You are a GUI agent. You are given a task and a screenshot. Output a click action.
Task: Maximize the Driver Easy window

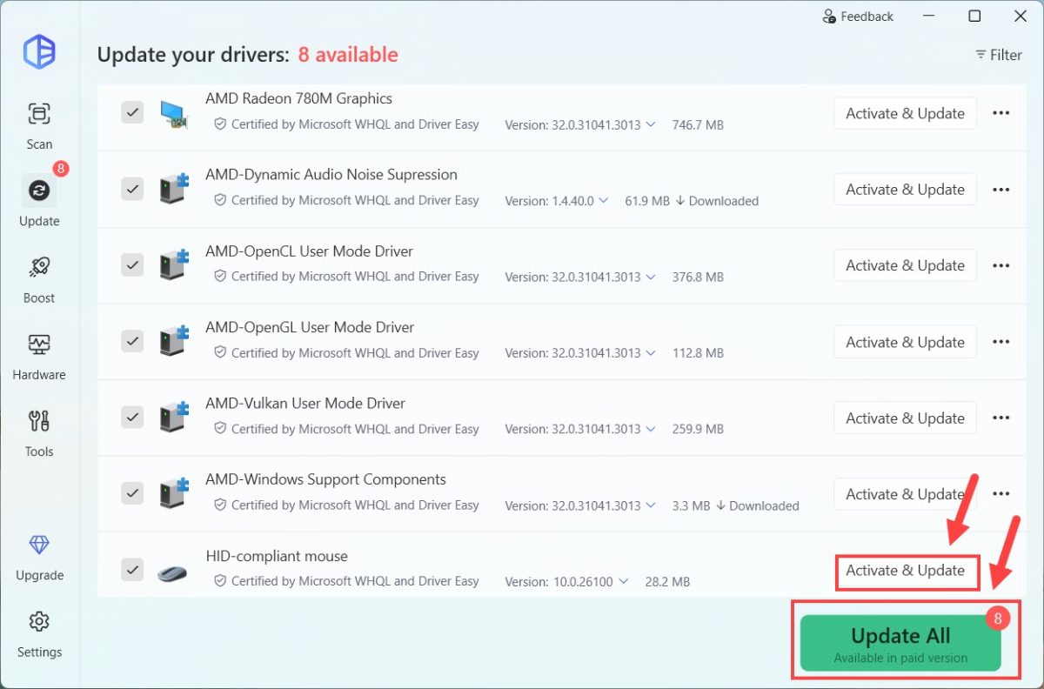[x=974, y=17]
